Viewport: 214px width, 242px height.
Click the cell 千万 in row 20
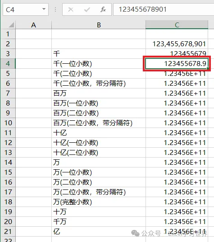point(99,222)
